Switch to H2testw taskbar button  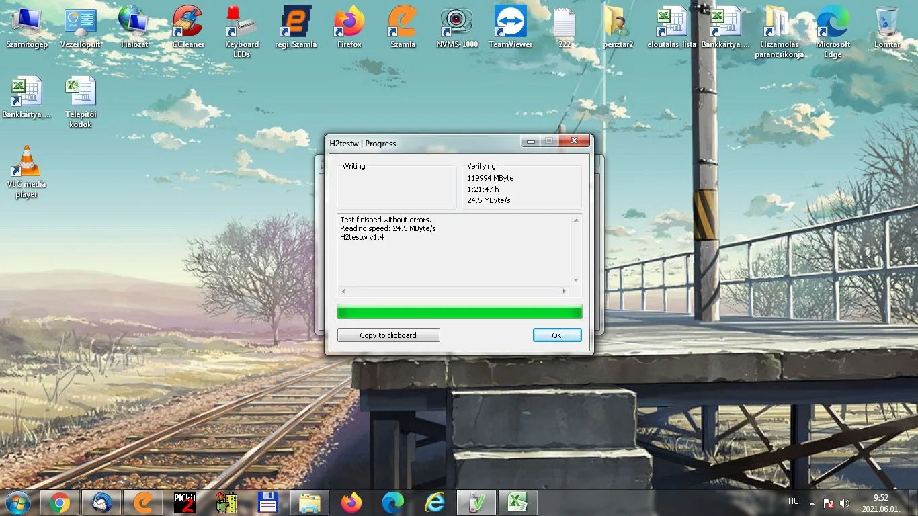[x=476, y=503]
